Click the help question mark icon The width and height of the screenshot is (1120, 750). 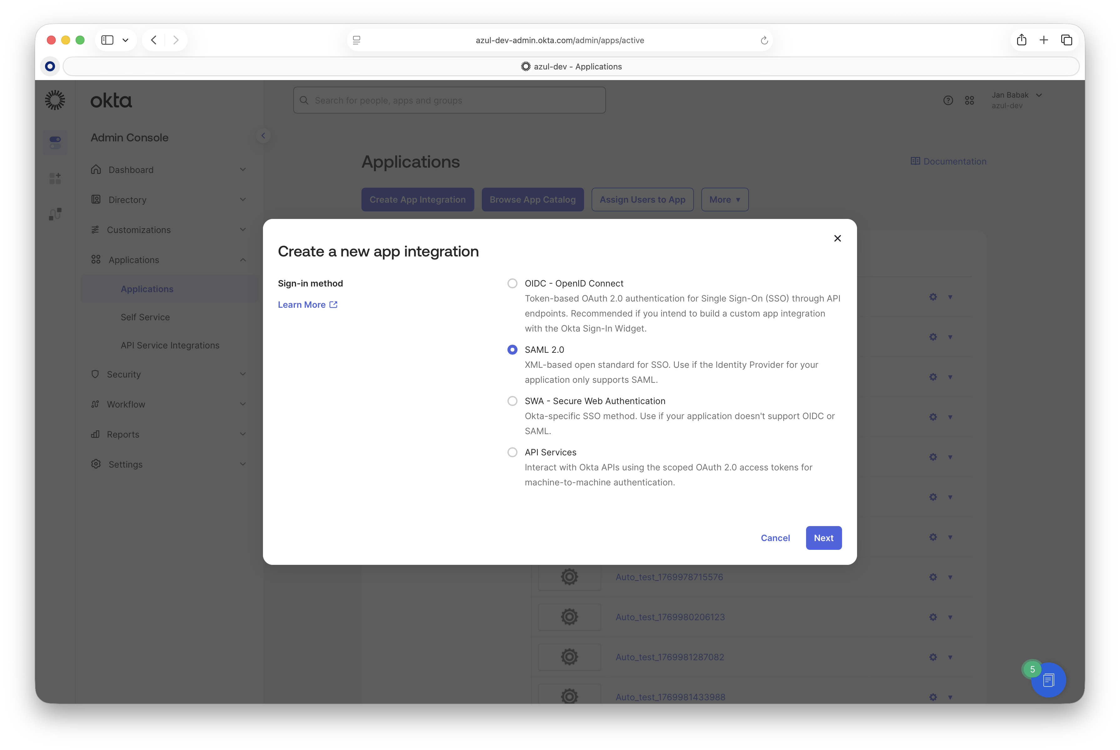tap(948, 100)
